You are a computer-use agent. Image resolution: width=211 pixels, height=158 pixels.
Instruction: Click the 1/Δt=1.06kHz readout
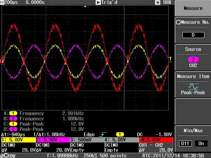coord(49,134)
